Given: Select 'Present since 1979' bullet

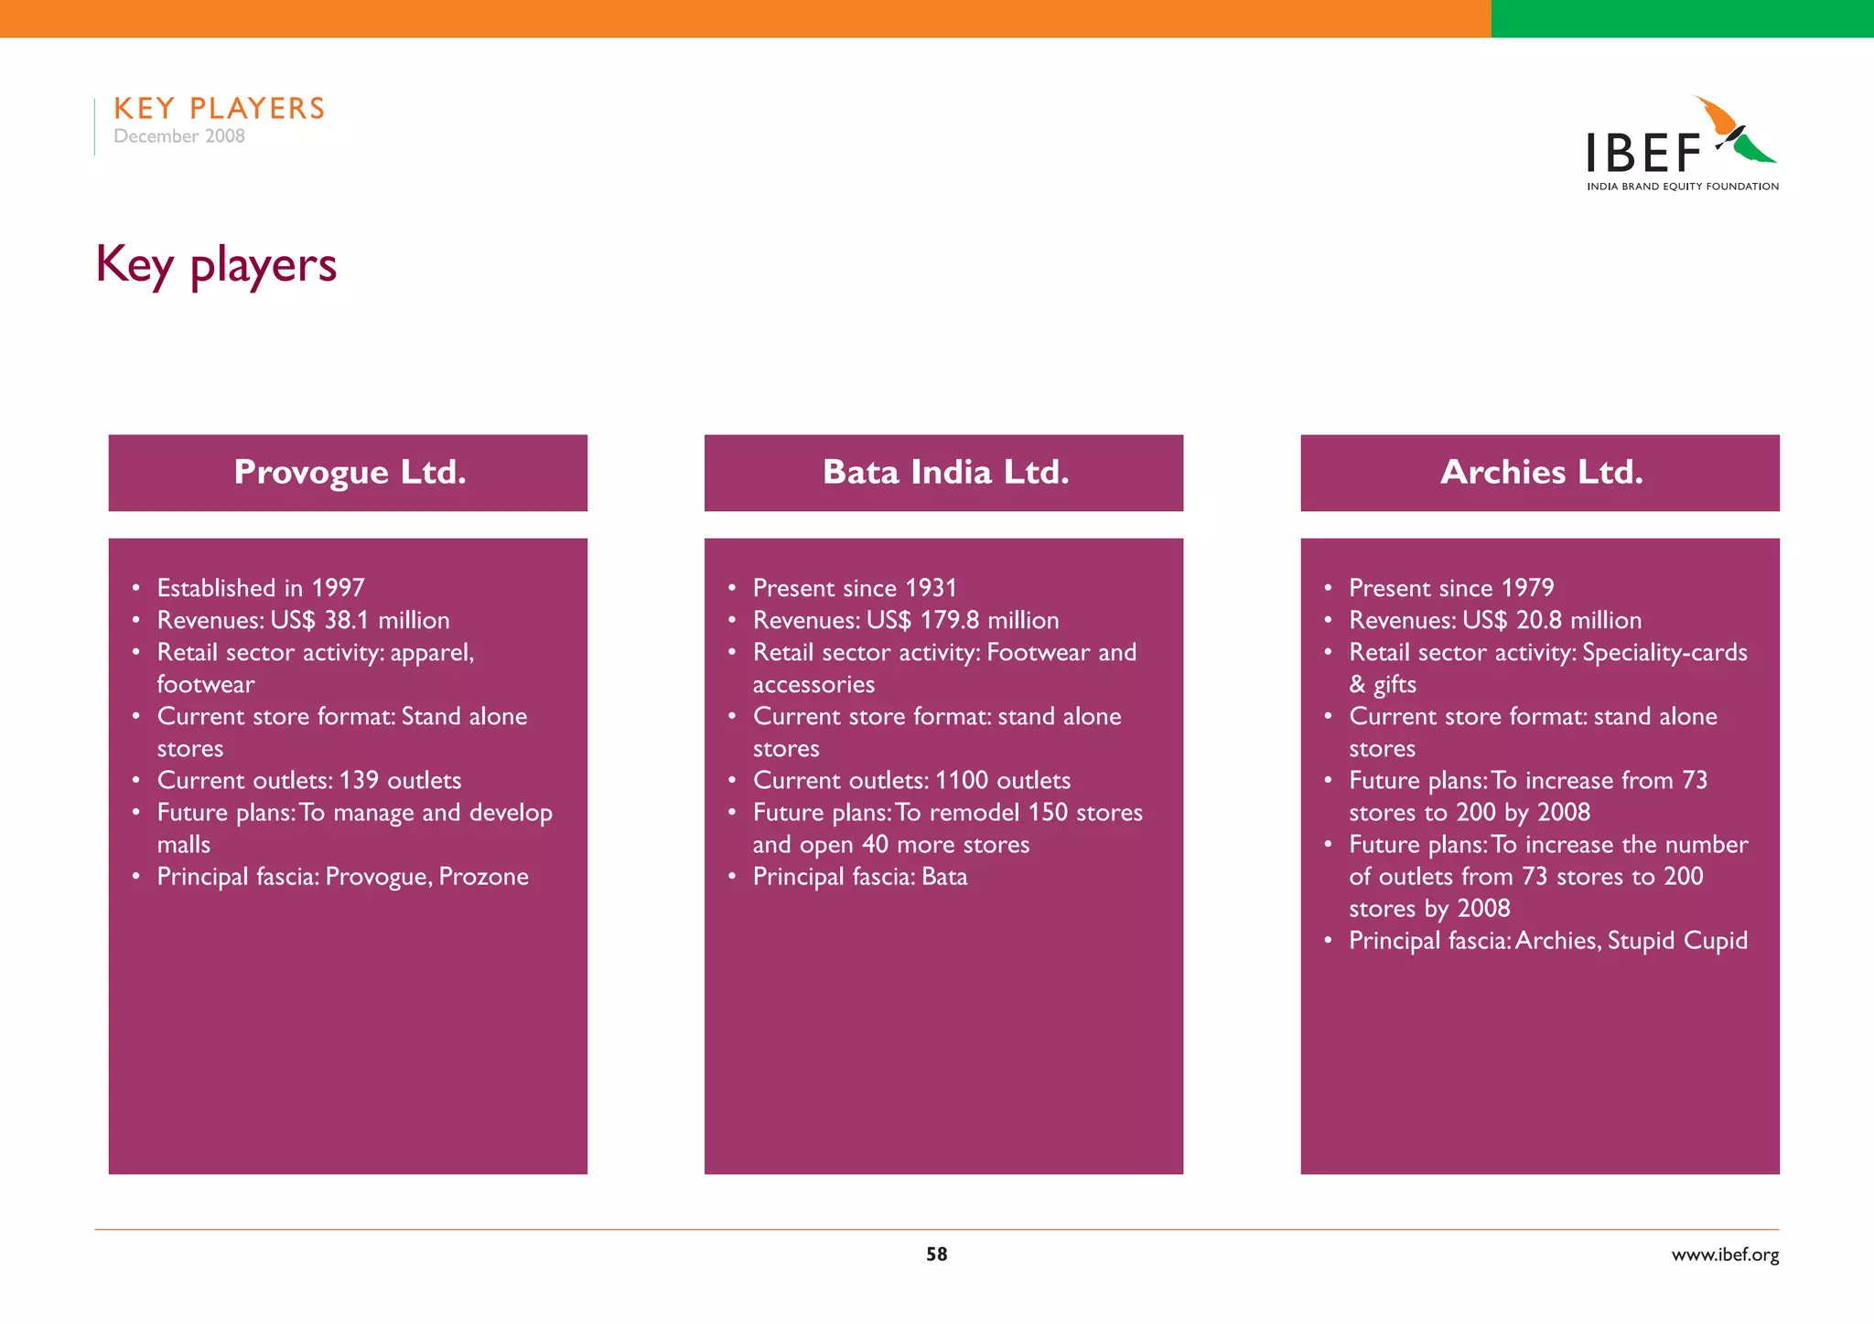Looking at the screenshot, I should coord(1451,588).
